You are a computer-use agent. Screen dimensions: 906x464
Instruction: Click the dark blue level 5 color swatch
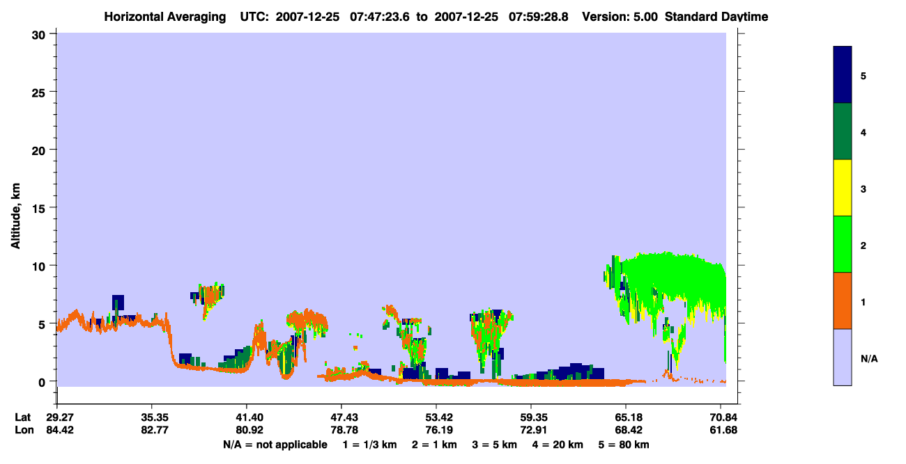(843, 74)
